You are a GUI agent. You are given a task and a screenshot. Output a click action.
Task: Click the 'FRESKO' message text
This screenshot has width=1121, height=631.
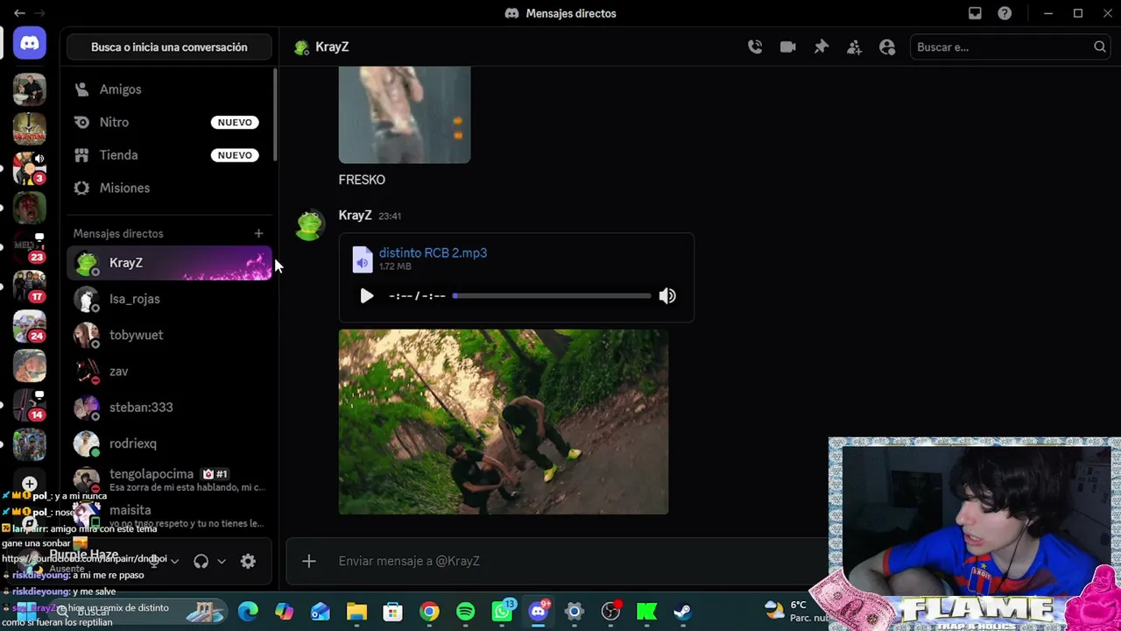tap(362, 180)
